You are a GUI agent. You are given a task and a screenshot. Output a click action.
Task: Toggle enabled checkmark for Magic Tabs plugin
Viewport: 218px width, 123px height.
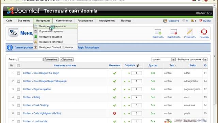click(114, 81)
